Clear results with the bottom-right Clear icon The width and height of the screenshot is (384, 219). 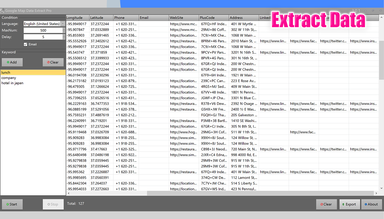(322, 204)
